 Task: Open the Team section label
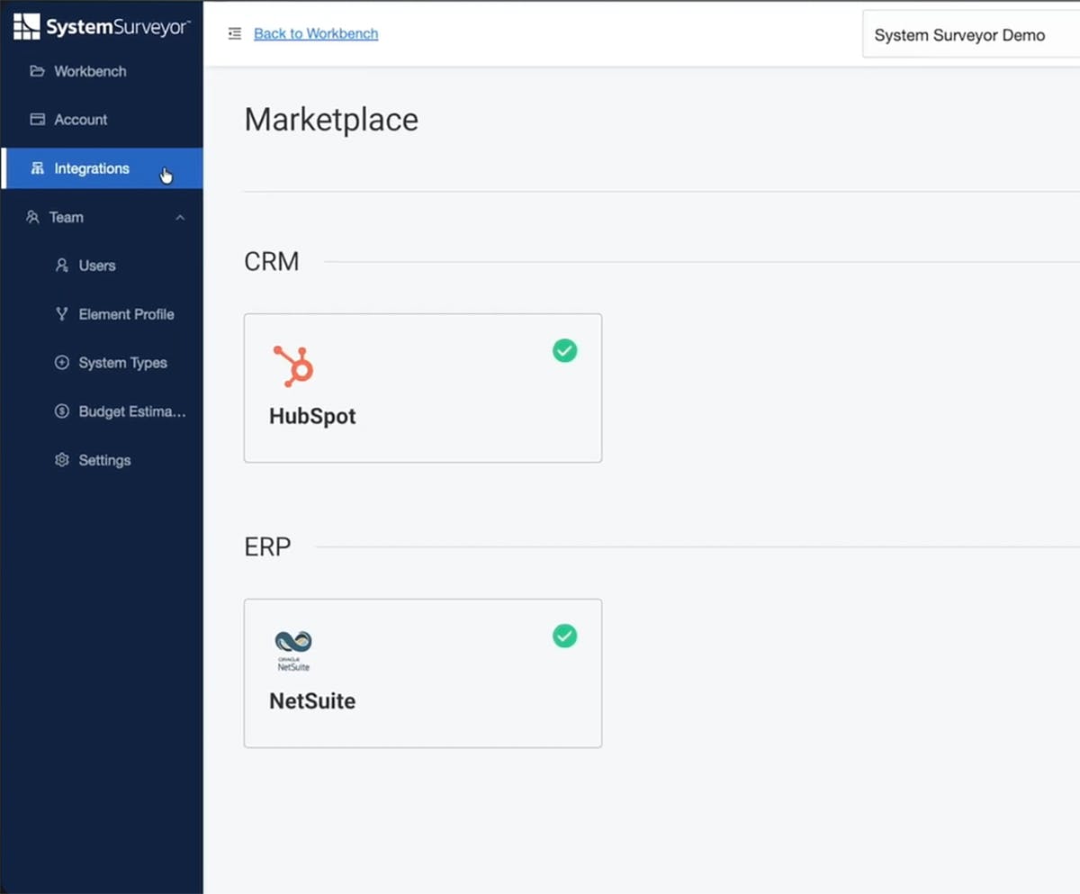[66, 217]
